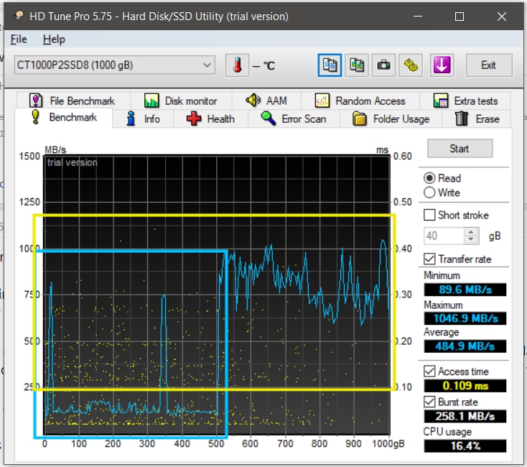The width and height of the screenshot is (527, 467).
Task: Click the thermometer temperature icon
Action: coord(237,65)
